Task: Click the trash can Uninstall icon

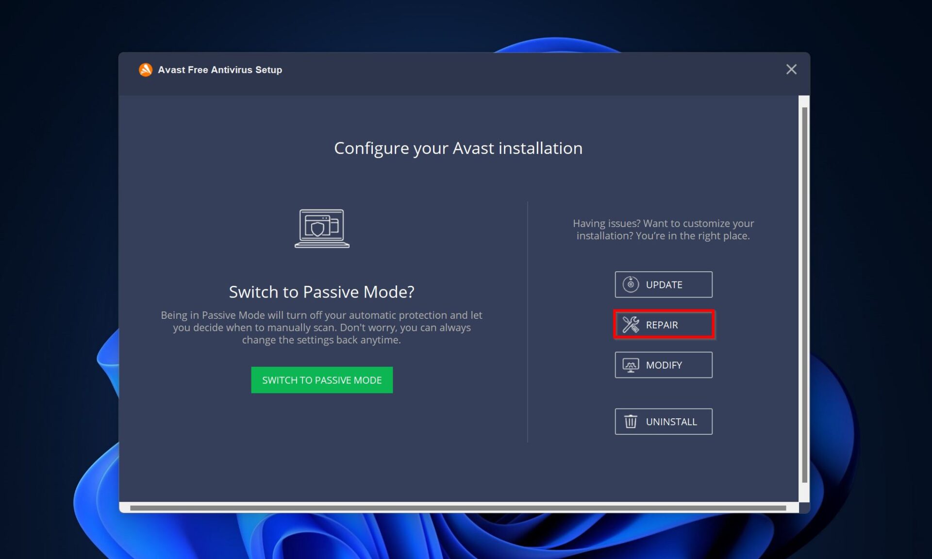Action: pyautogui.click(x=630, y=421)
